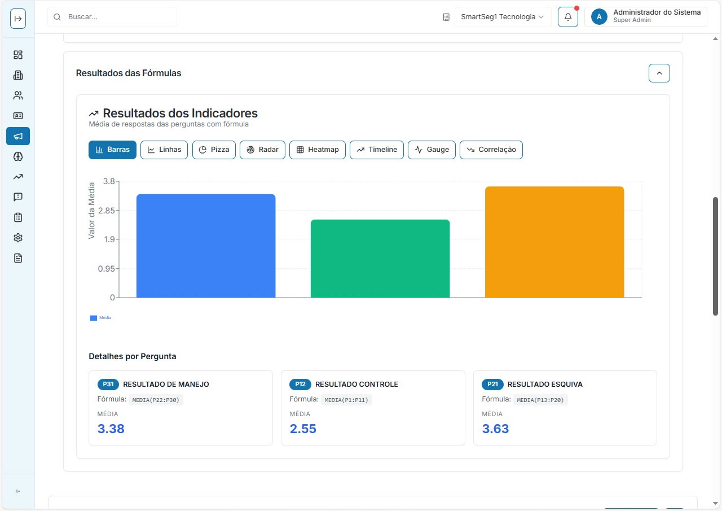This screenshot has width=722, height=511.
Task: Open the dashboard grid icon in sidebar
Action: click(x=18, y=55)
